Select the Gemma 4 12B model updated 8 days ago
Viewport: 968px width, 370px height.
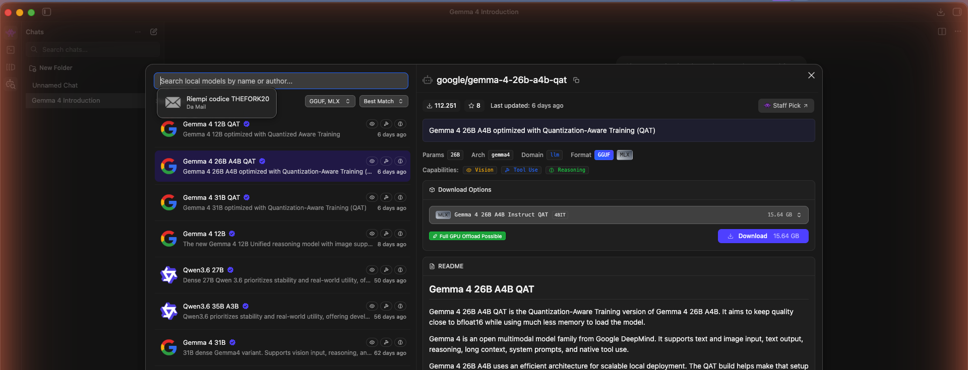click(x=282, y=239)
